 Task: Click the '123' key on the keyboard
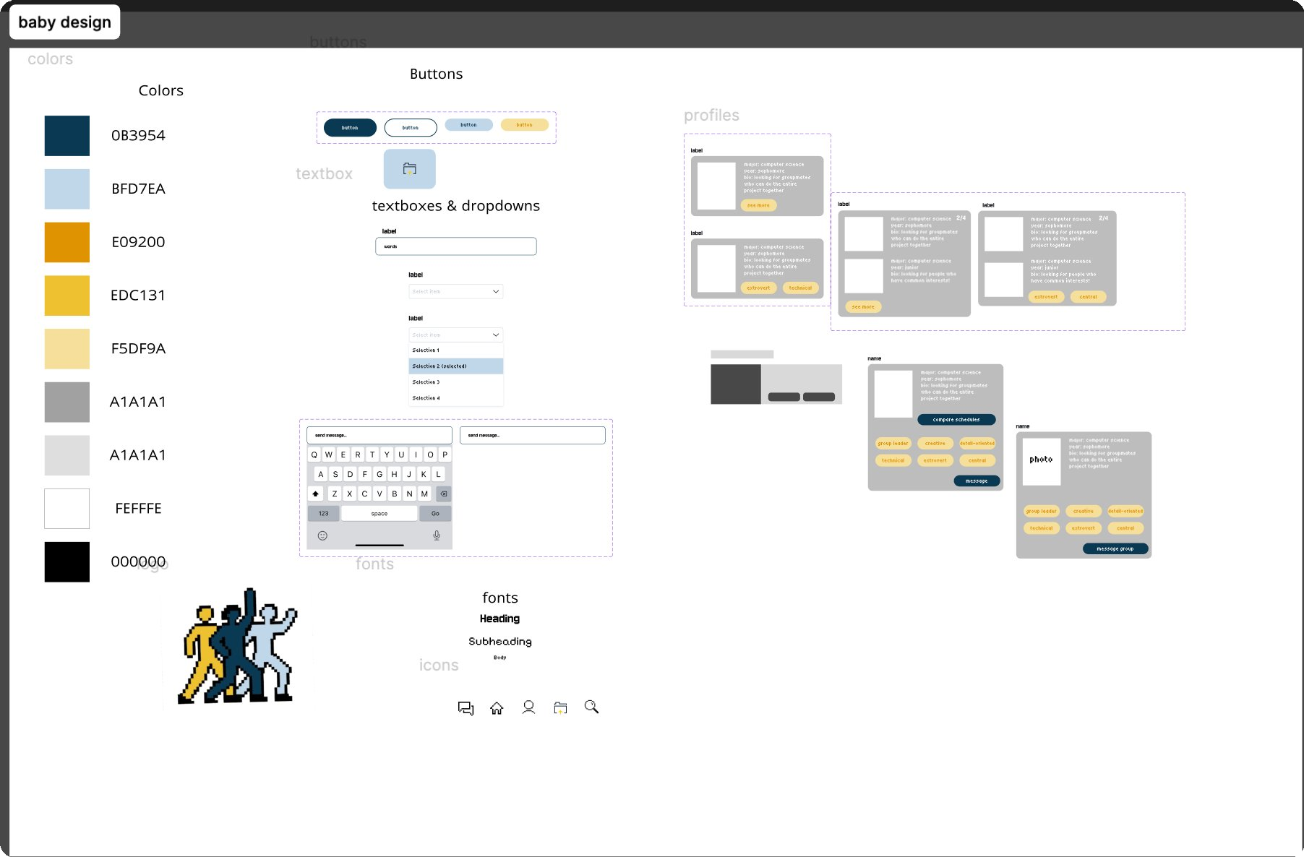coord(323,514)
